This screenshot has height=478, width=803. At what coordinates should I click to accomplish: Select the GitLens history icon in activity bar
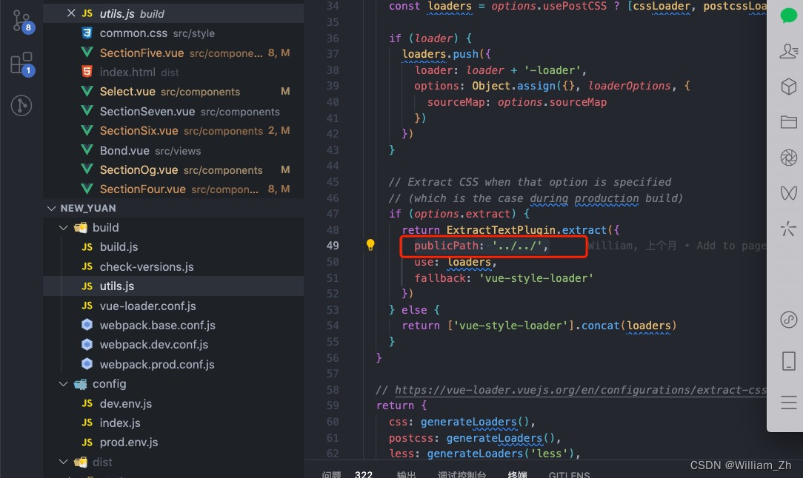pyautogui.click(x=21, y=105)
